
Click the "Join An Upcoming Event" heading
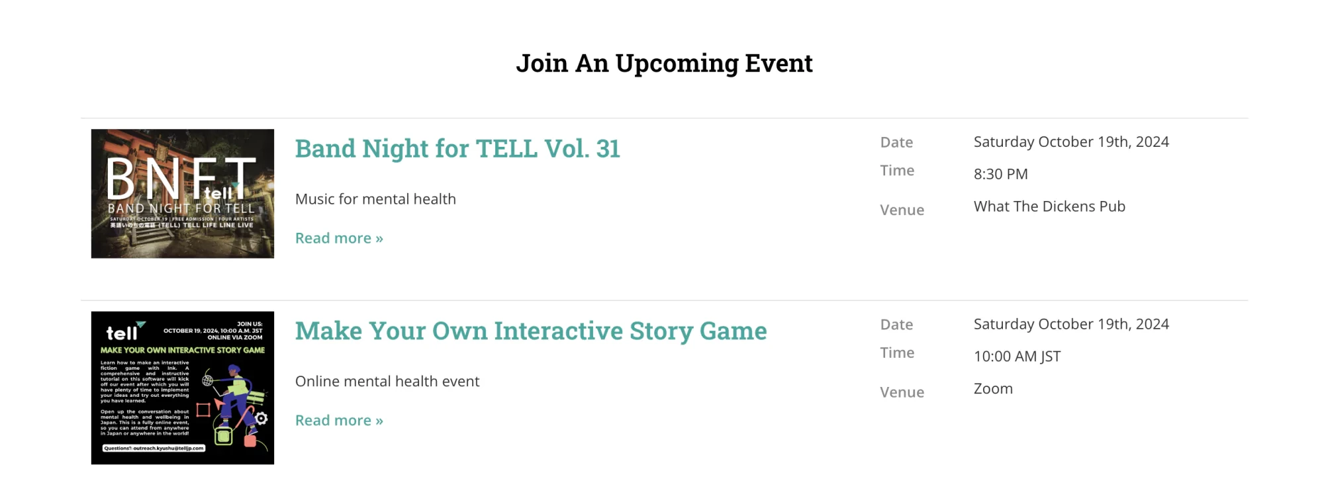664,63
